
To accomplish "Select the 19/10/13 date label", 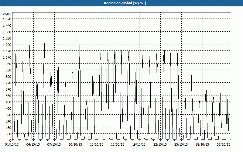I will [139, 145].
